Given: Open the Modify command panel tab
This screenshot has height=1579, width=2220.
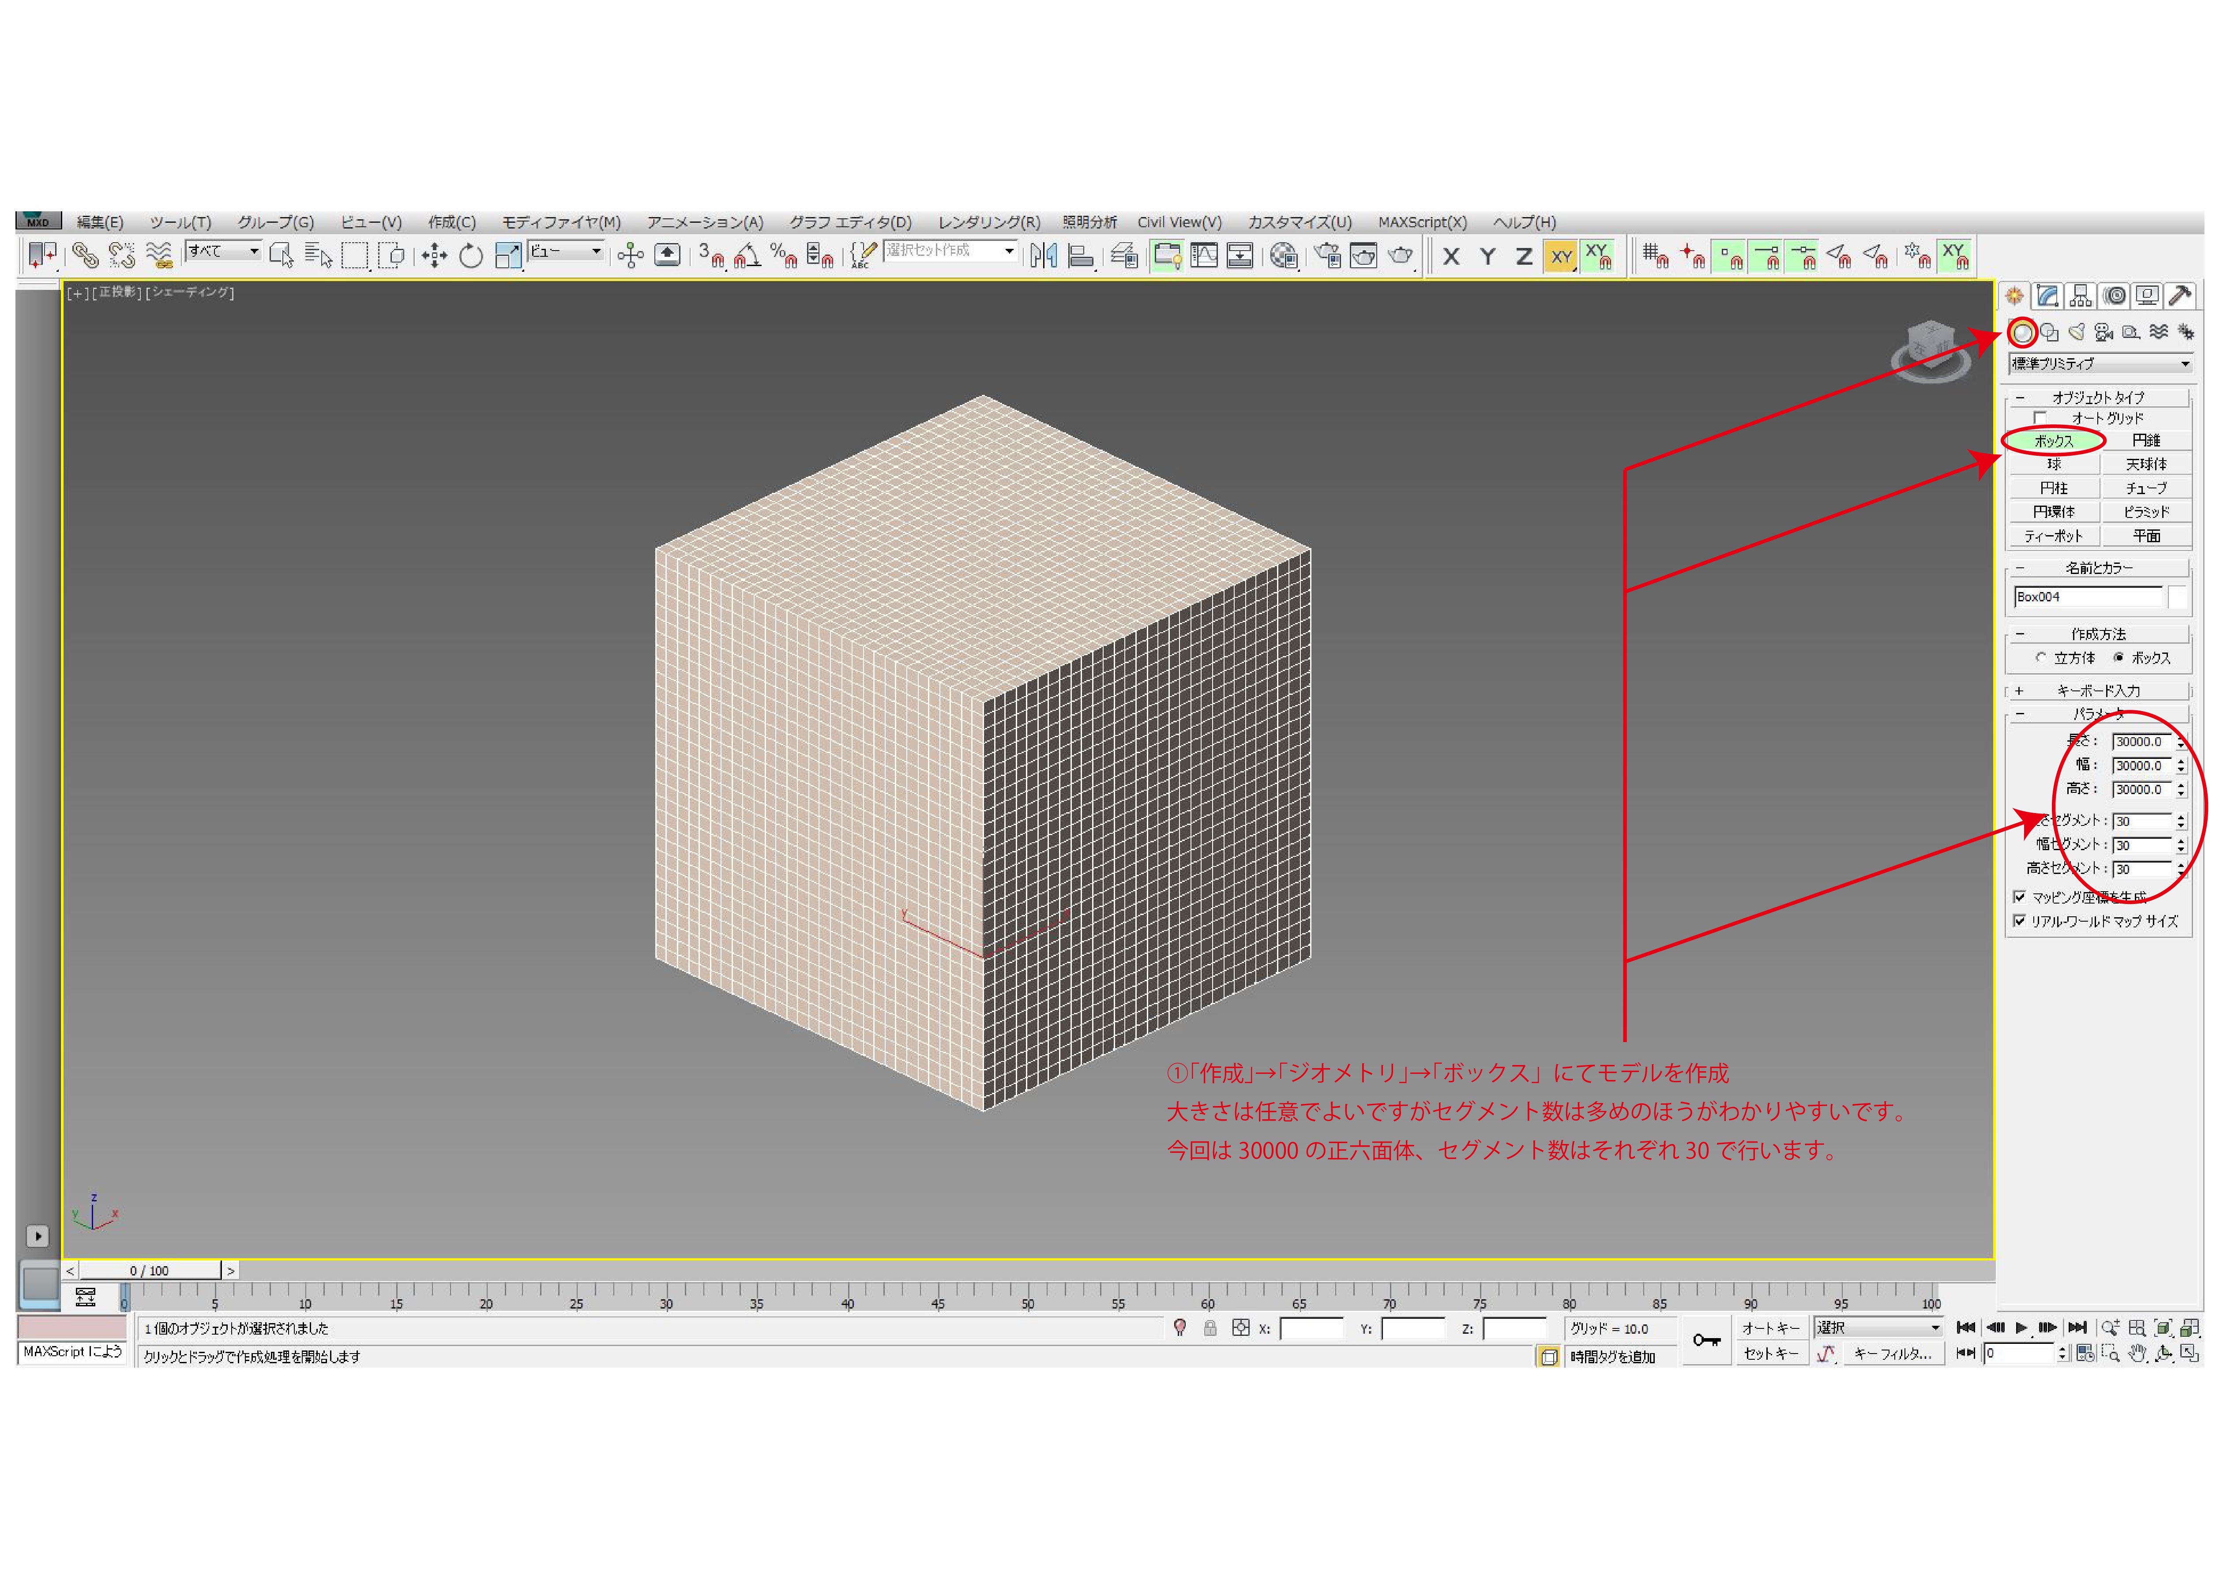Looking at the screenshot, I should (x=2048, y=296).
